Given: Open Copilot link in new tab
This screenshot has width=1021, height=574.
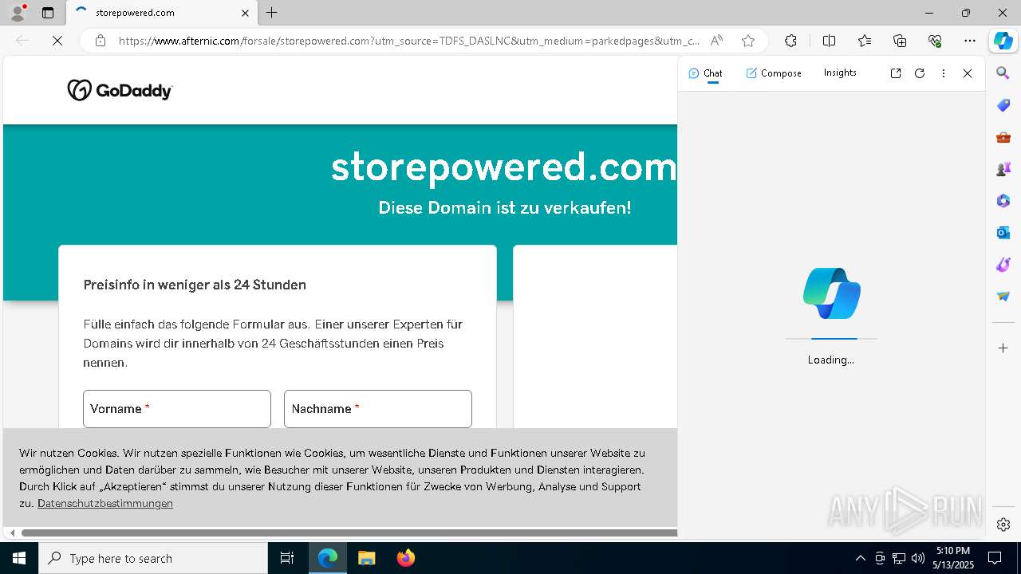Looking at the screenshot, I should 896,73.
